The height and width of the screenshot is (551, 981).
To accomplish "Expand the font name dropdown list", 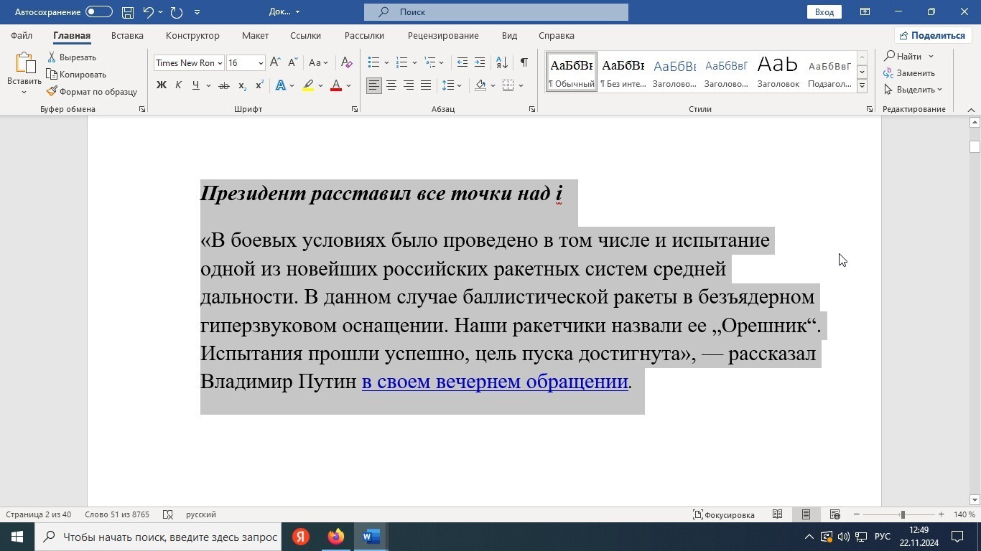I will tap(220, 63).
